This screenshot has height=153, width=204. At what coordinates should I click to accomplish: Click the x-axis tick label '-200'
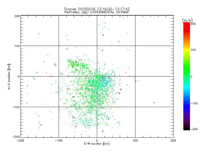(20, 141)
